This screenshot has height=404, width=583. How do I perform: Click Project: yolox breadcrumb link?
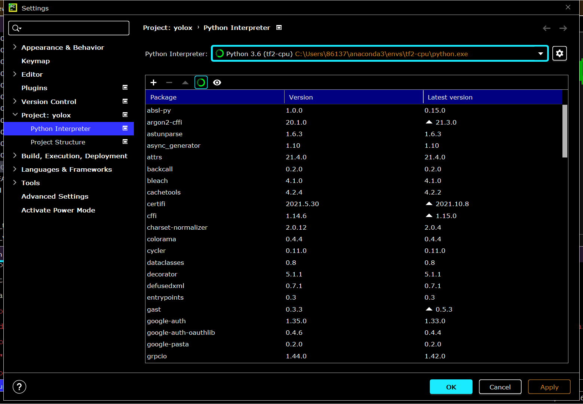coord(168,28)
